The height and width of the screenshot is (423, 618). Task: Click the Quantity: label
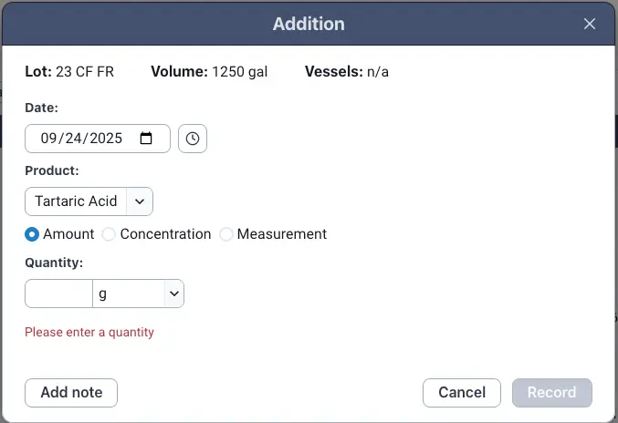(54, 263)
